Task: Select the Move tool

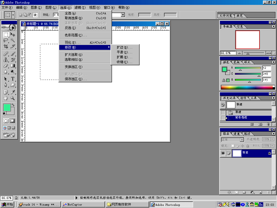Action: (x=12, y=34)
